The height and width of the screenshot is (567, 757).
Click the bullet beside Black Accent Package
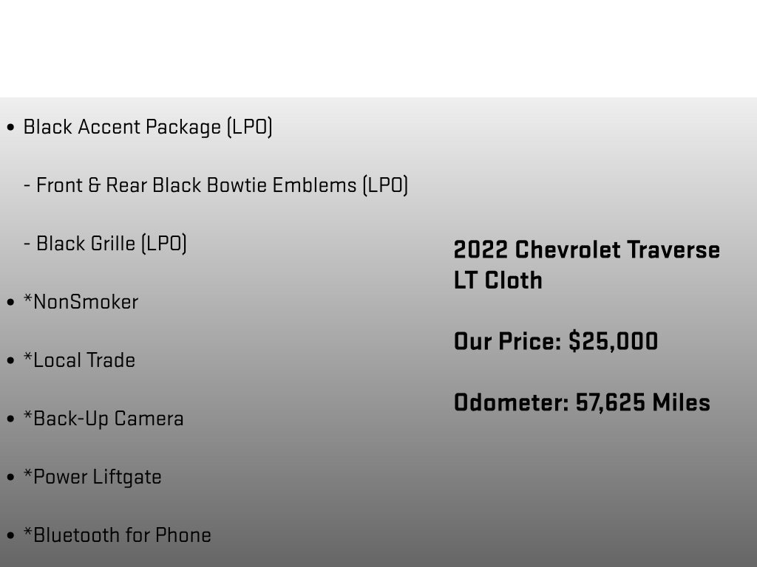click(10, 128)
